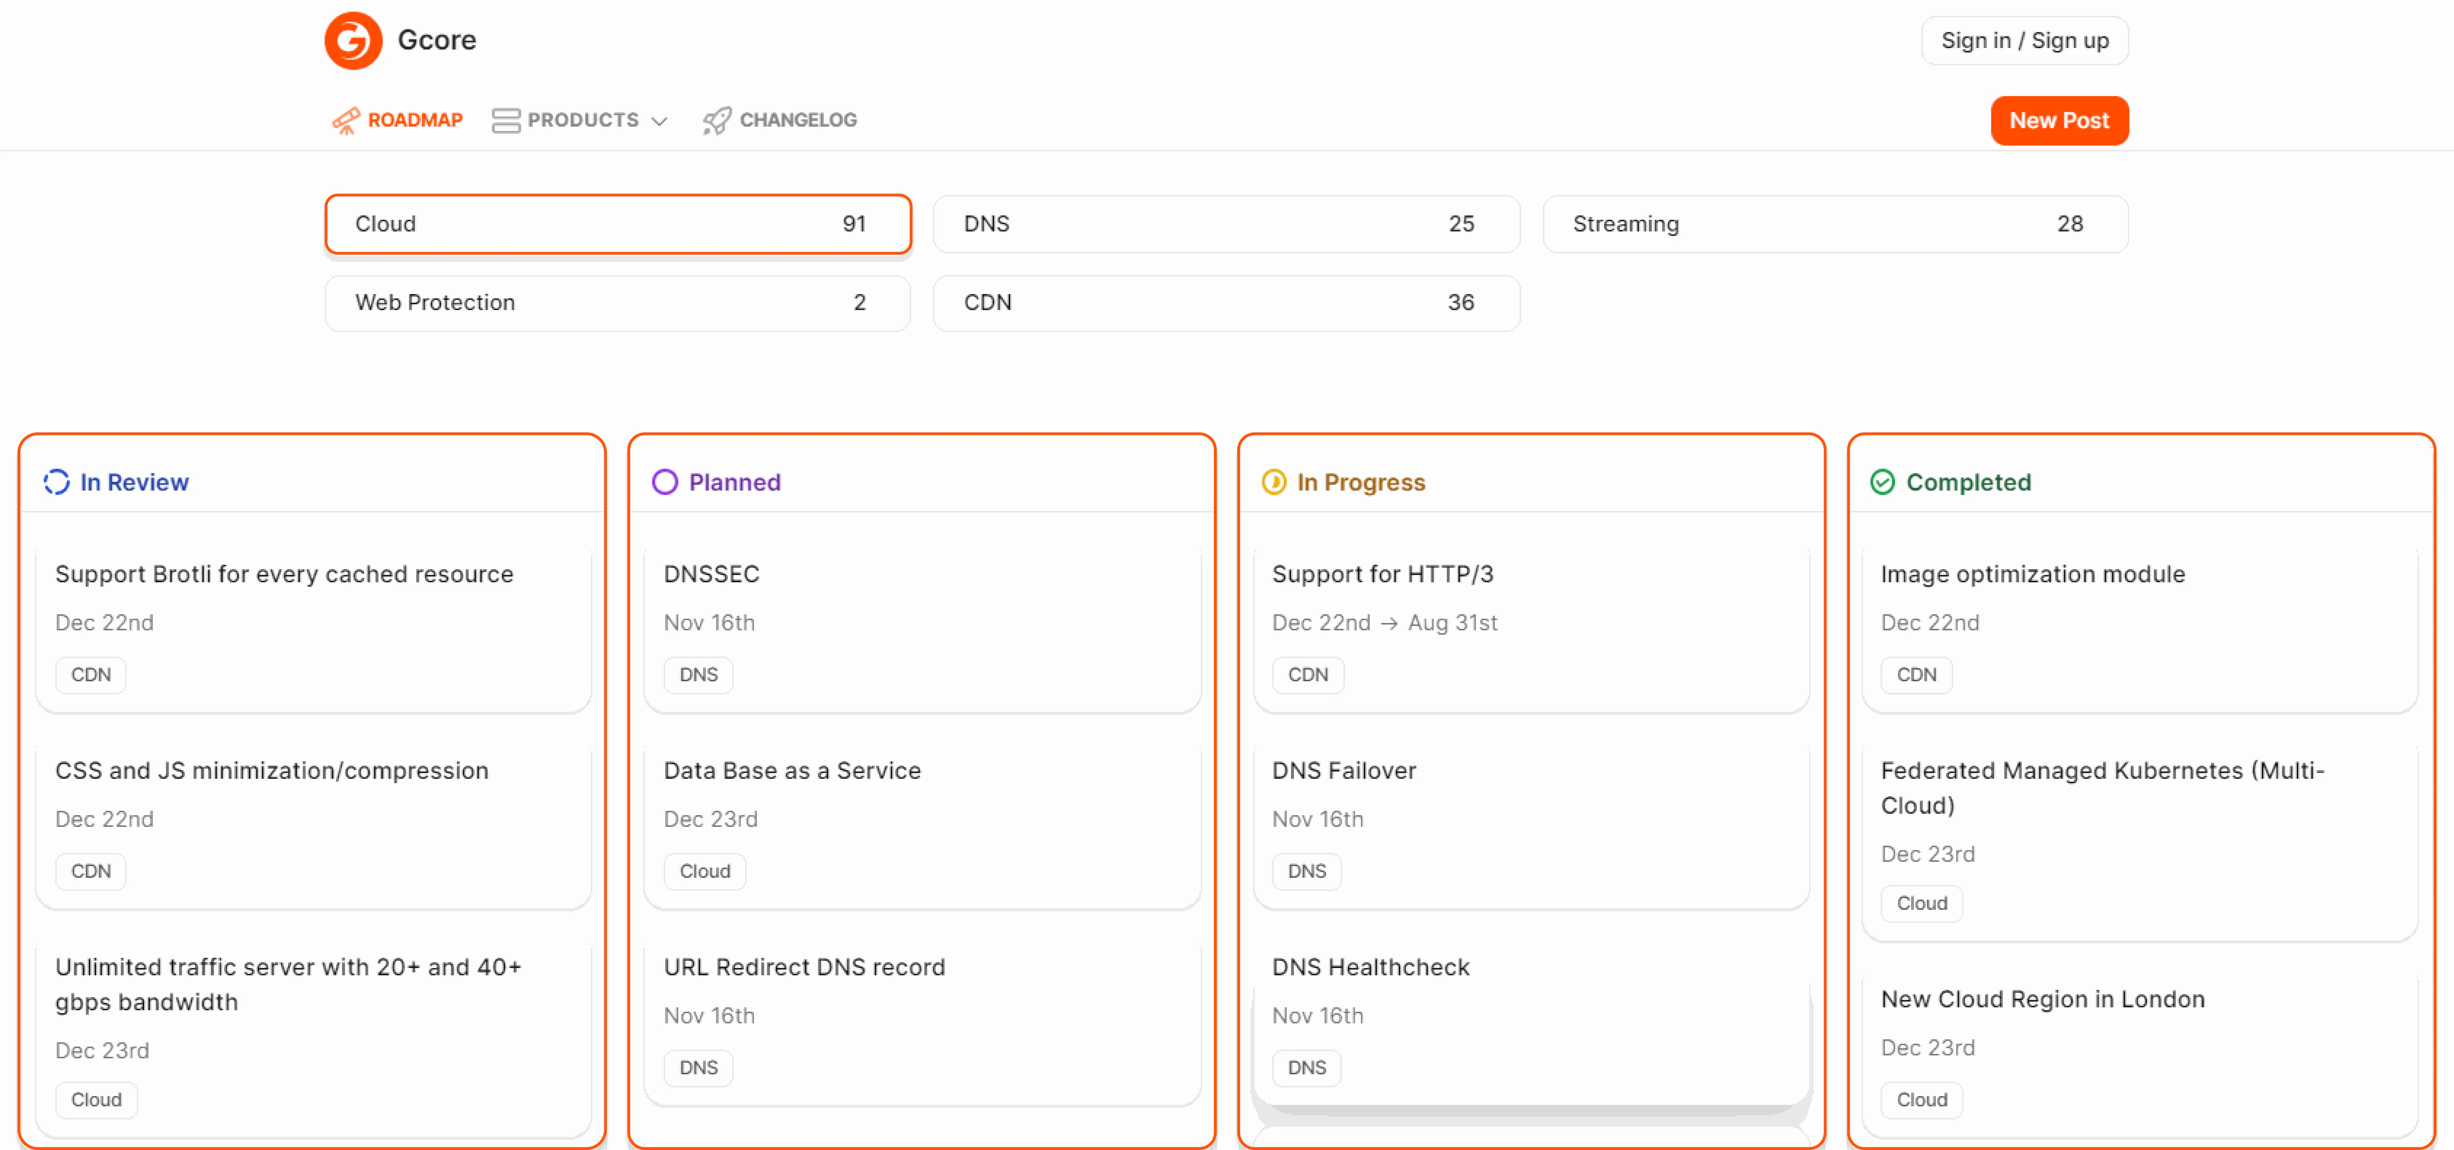Click the New Post button

(2060, 120)
